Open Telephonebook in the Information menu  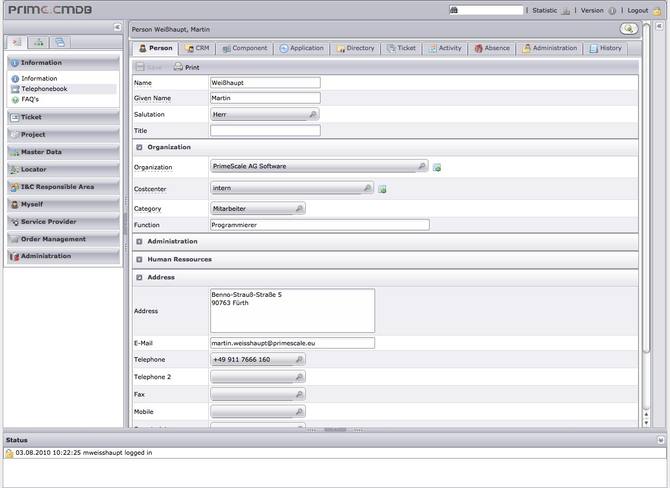[44, 89]
